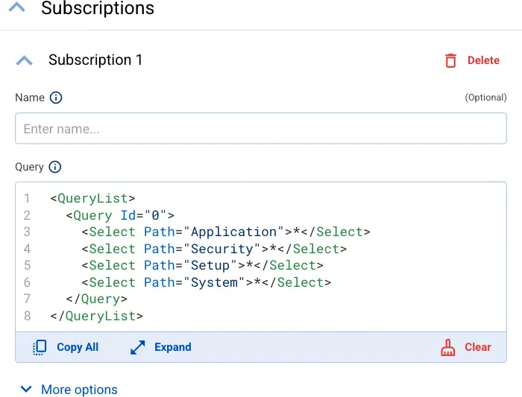This screenshot has height=397, width=522.
Task: Place cursor on the opening <QueryList> line
Action: coord(92,198)
